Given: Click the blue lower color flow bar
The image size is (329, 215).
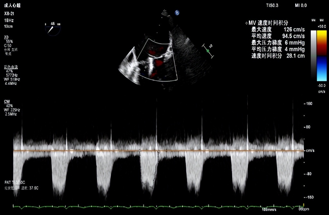Looking at the screenshot, I should [x=322, y=68].
